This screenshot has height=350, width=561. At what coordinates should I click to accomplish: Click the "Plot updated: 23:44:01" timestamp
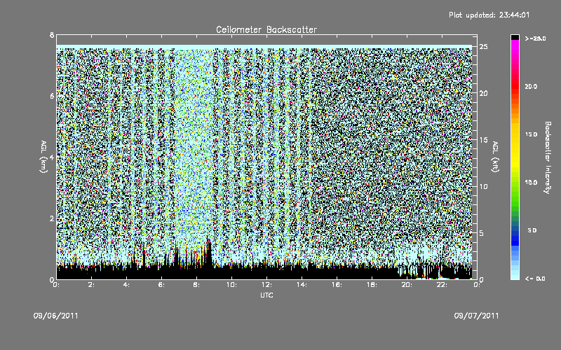tap(489, 15)
